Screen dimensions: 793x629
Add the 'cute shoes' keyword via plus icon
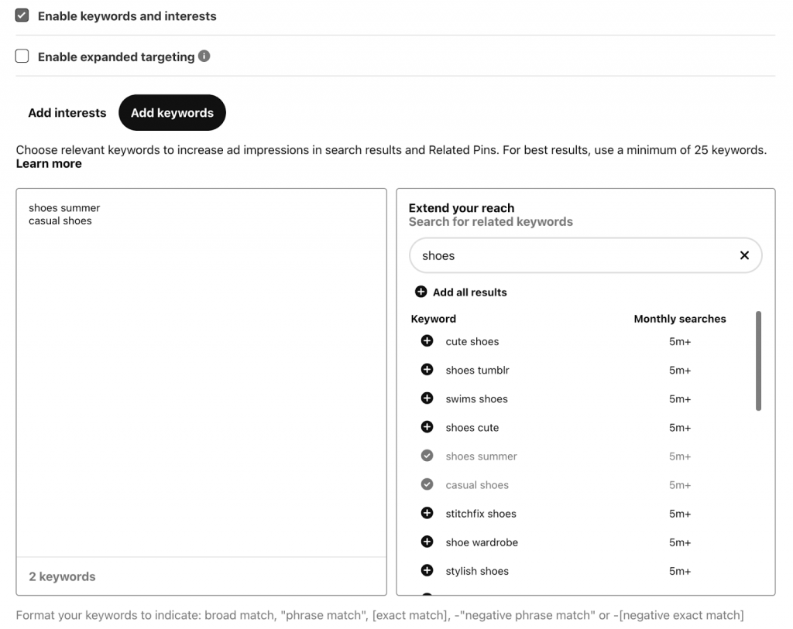pyautogui.click(x=427, y=341)
